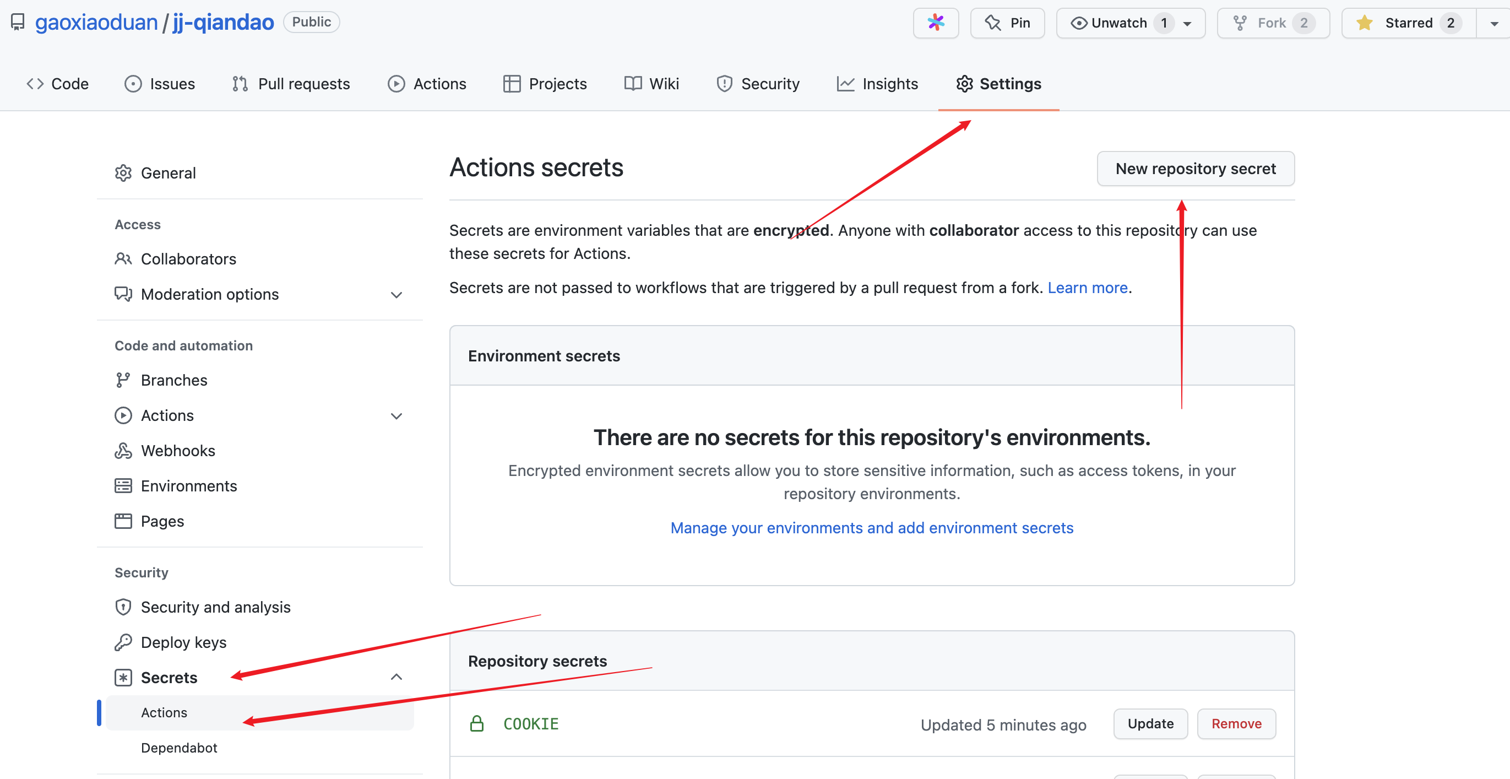Viewport: 1510px width, 779px height.
Task: Click New repository secret button
Action: point(1196,168)
